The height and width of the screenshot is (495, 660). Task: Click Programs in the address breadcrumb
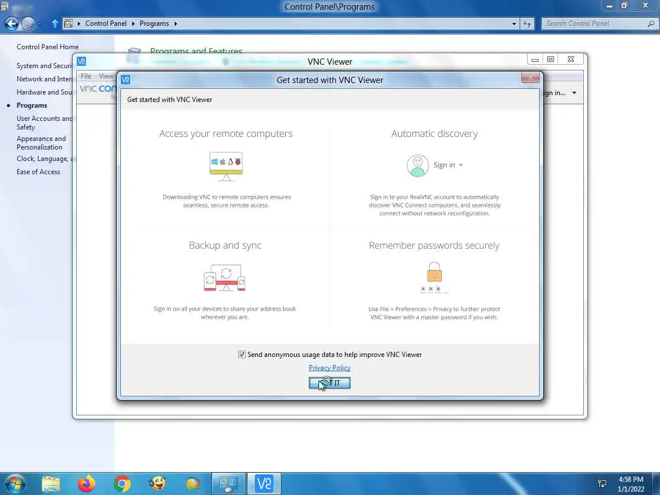(154, 23)
